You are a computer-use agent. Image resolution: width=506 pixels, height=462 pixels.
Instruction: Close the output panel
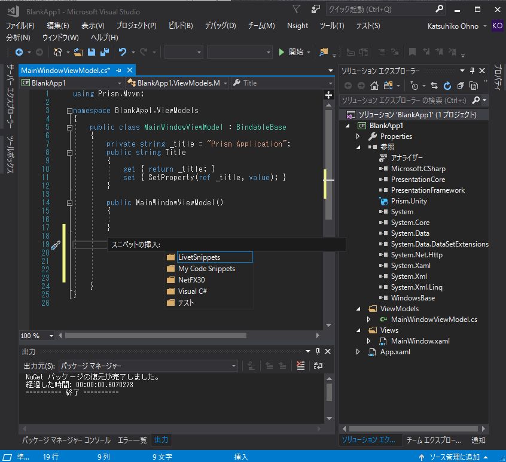(x=328, y=351)
